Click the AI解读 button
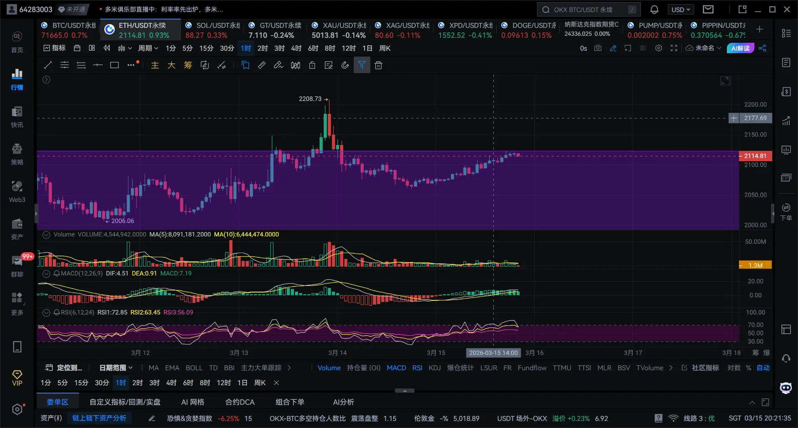The image size is (798, 428). [740, 48]
